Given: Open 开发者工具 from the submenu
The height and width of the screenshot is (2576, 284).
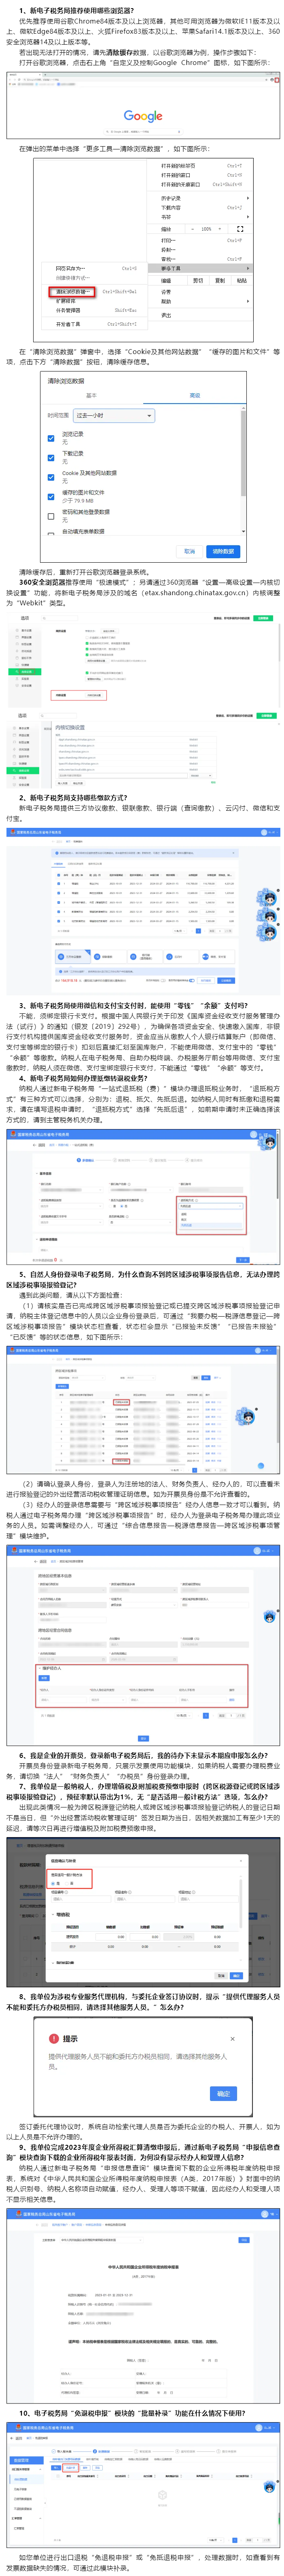Looking at the screenshot, I should [97, 324].
